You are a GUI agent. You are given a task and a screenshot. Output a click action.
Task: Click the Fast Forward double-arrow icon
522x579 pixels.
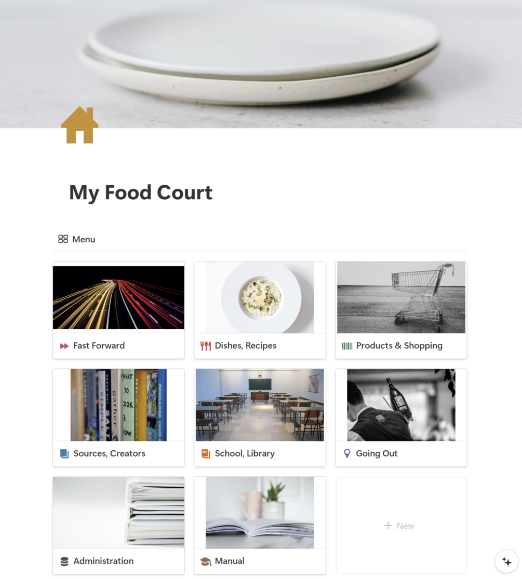[64, 346]
